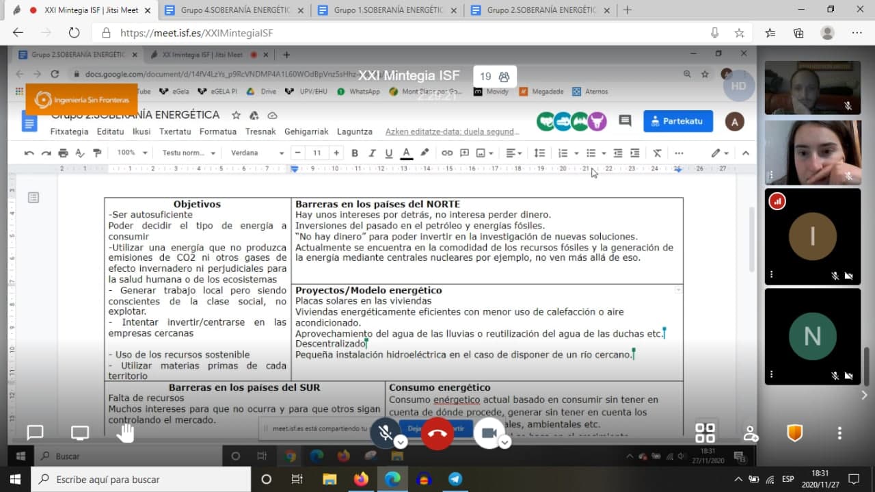Toggle the camera on or off
This screenshot has height=492, width=875.
488,432
